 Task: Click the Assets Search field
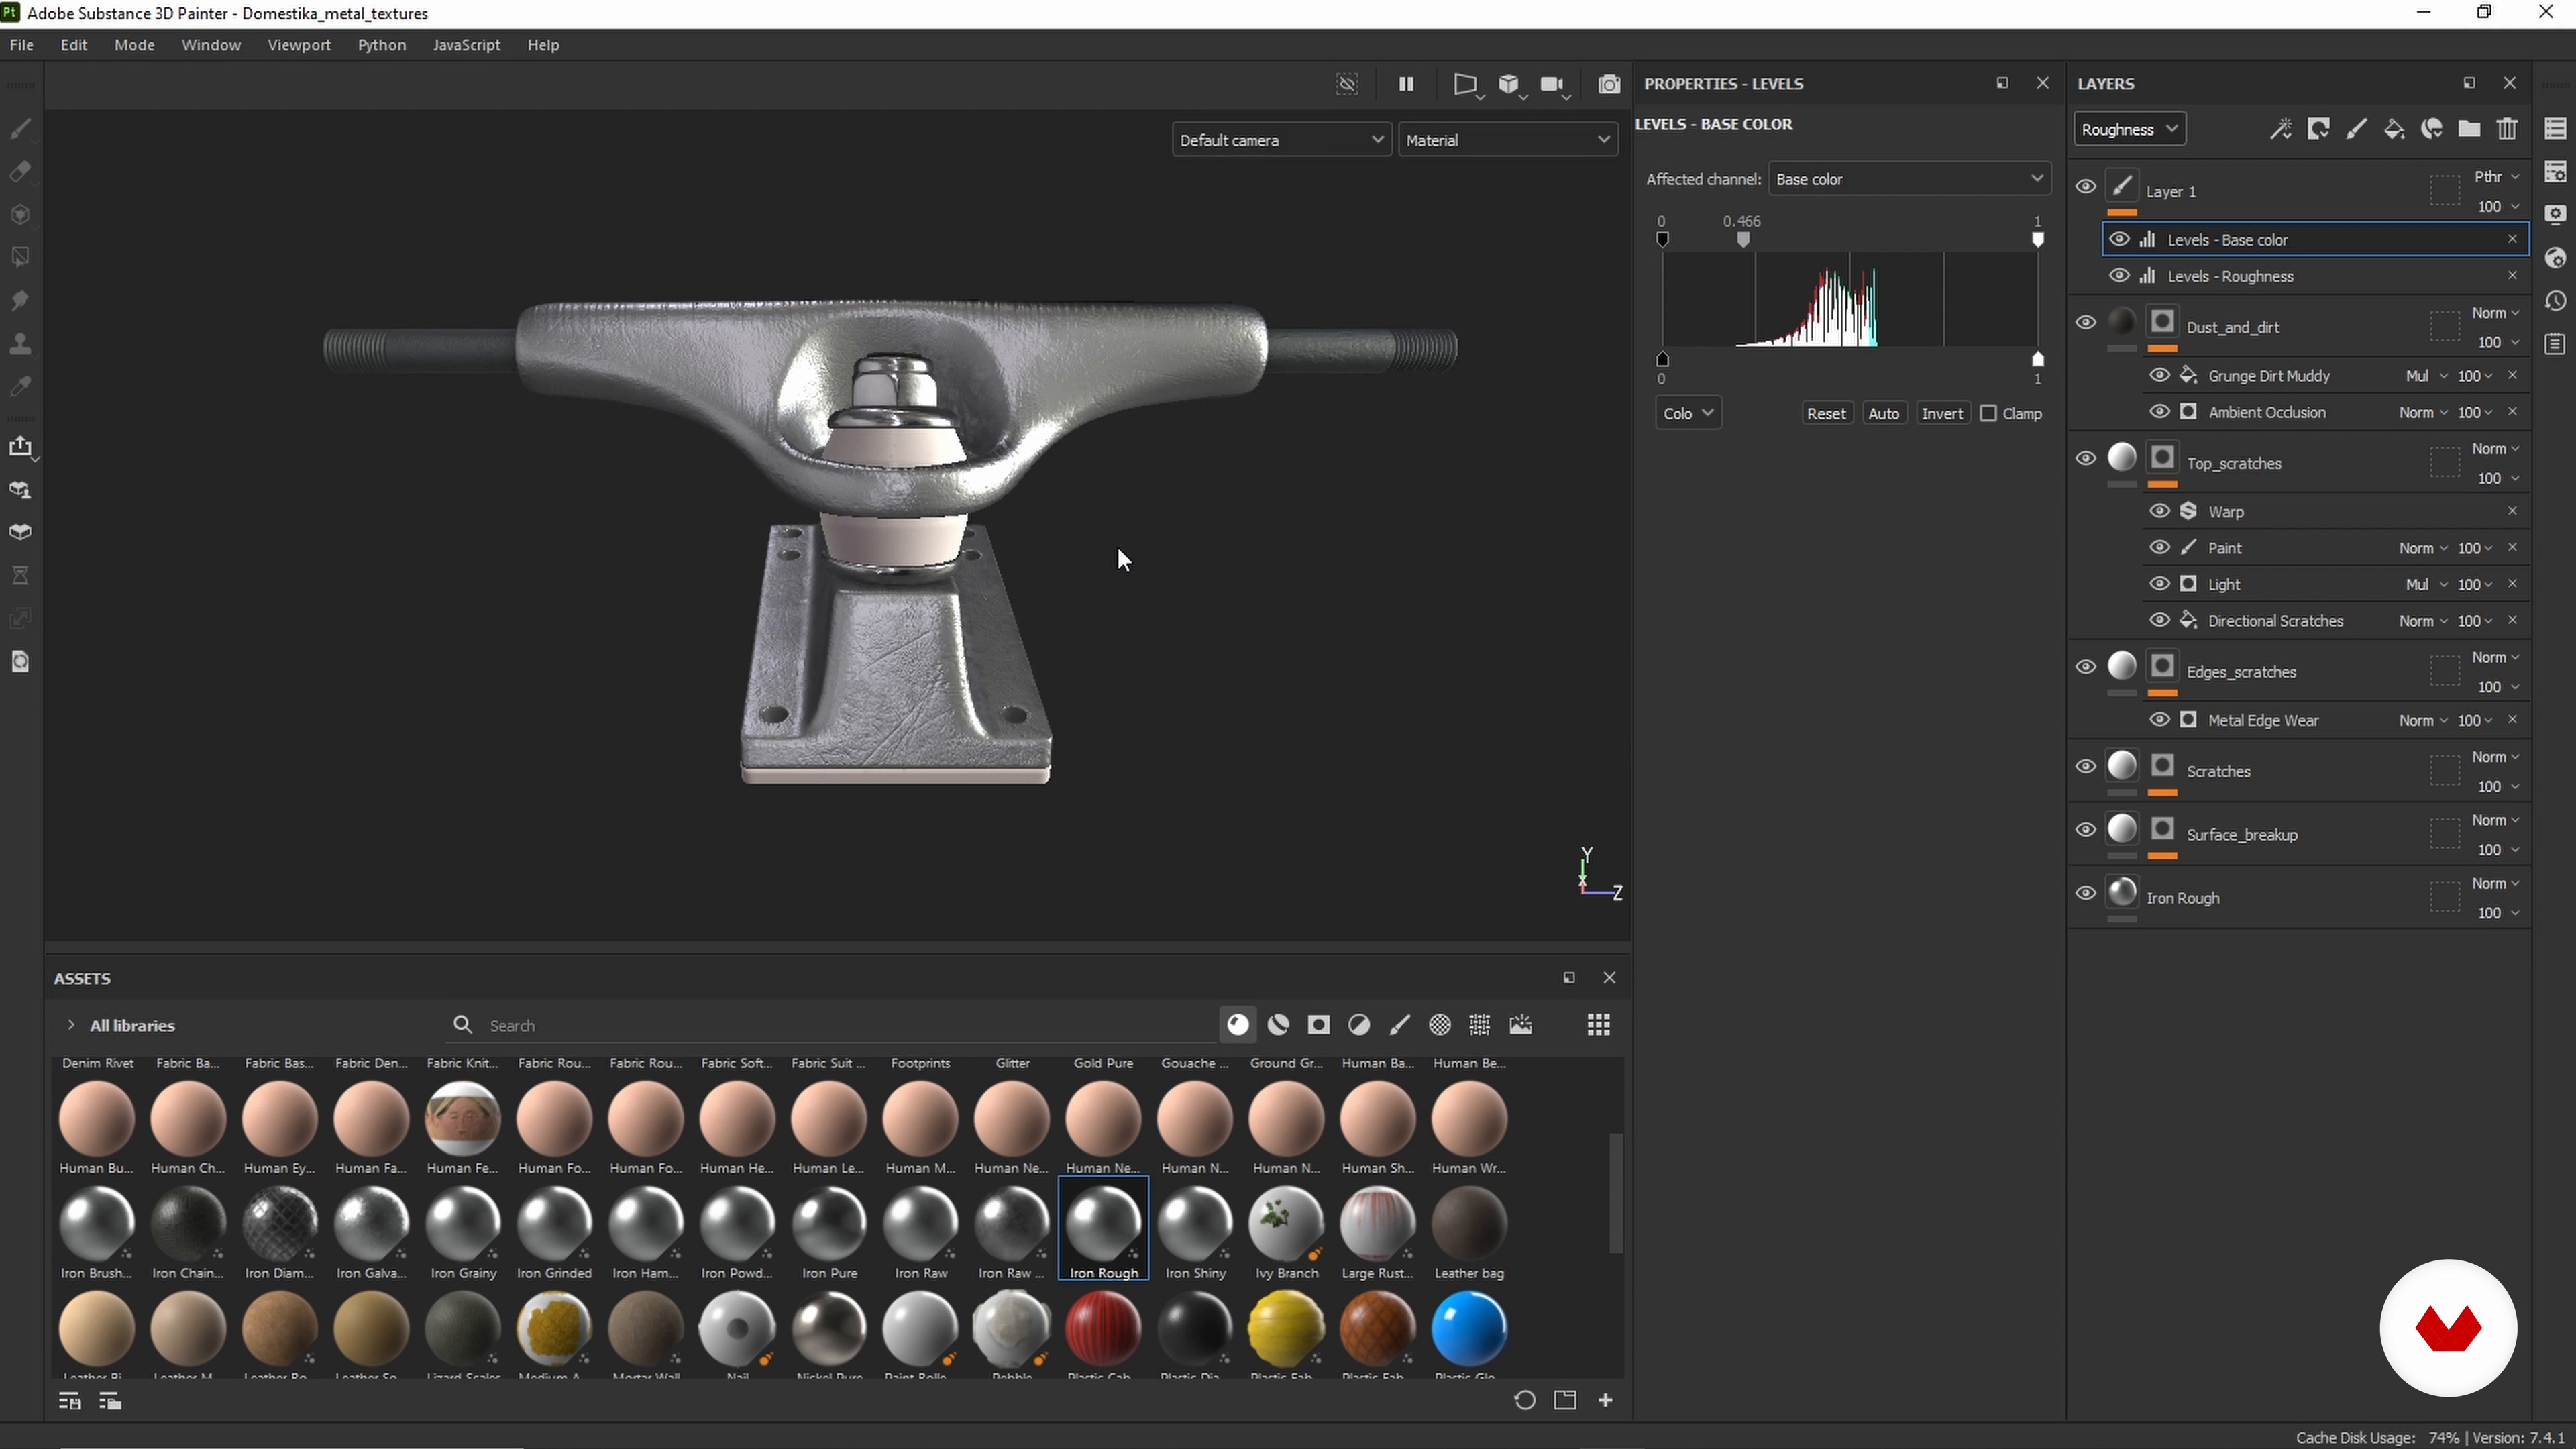(830, 1025)
